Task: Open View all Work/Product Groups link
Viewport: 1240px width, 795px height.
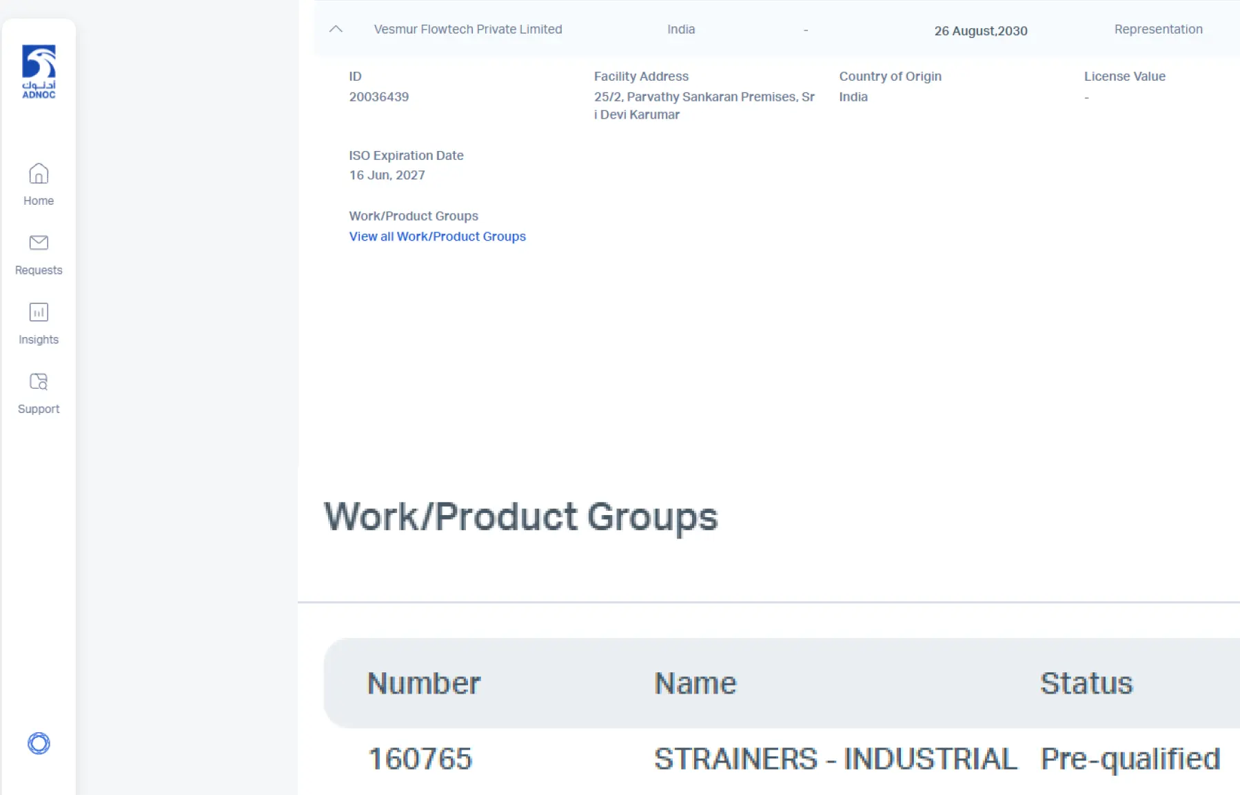Action: [437, 237]
